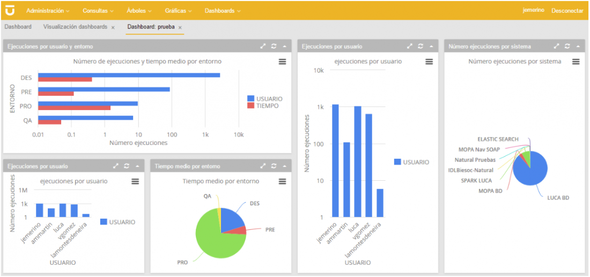The width and height of the screenshot is (590, 277).
Task: Click the jemerino username link
Action: [534, 11]
